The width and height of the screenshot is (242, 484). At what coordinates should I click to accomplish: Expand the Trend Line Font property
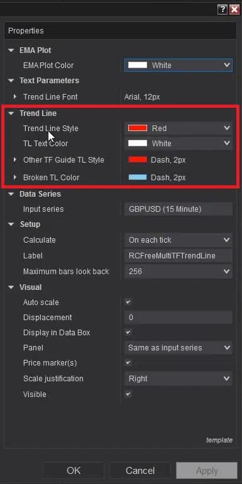(x=15, y=97)
